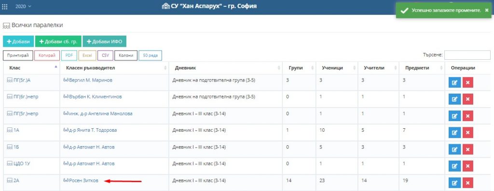Screen dimensions: 494x191
Task: Open the 50 реда rows selector
Action: (151, 55)
